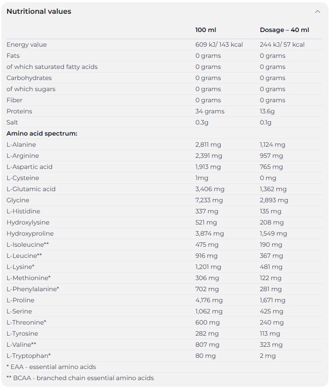Image resolution: width=331 pixels, height=389 pixels.
Task: Click the Dosage – 40 ml column header
Action: click(284, 30)
